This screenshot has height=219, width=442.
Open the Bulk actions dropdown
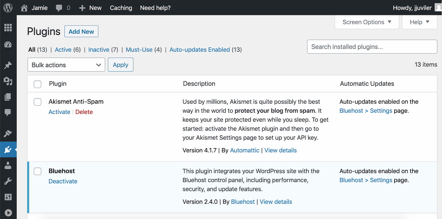tap(66, 65)
